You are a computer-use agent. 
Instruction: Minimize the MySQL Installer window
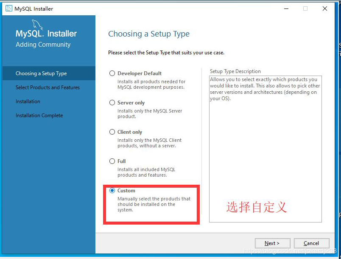pyautogui.click(x=286, y=8)
